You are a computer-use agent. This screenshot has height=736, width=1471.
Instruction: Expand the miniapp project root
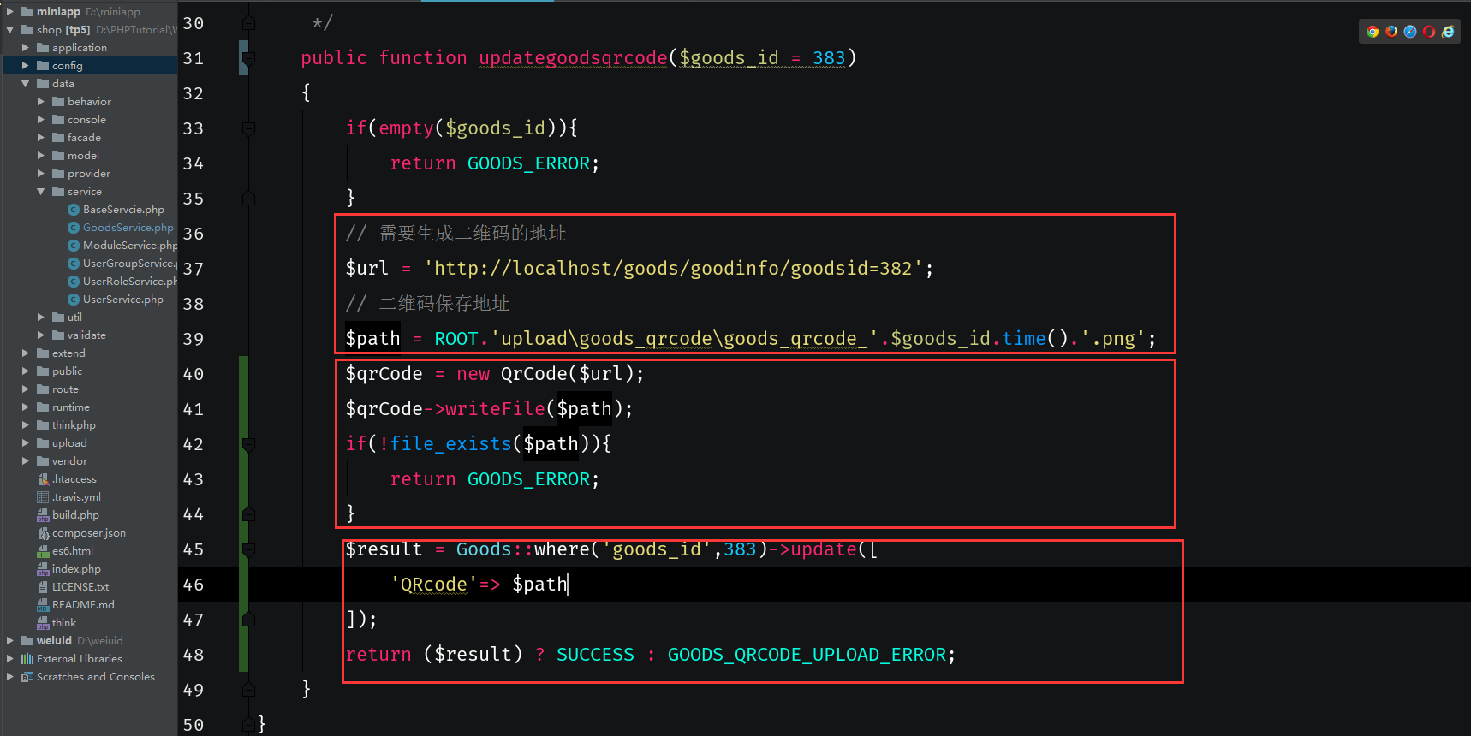click(x=10, y=12)
